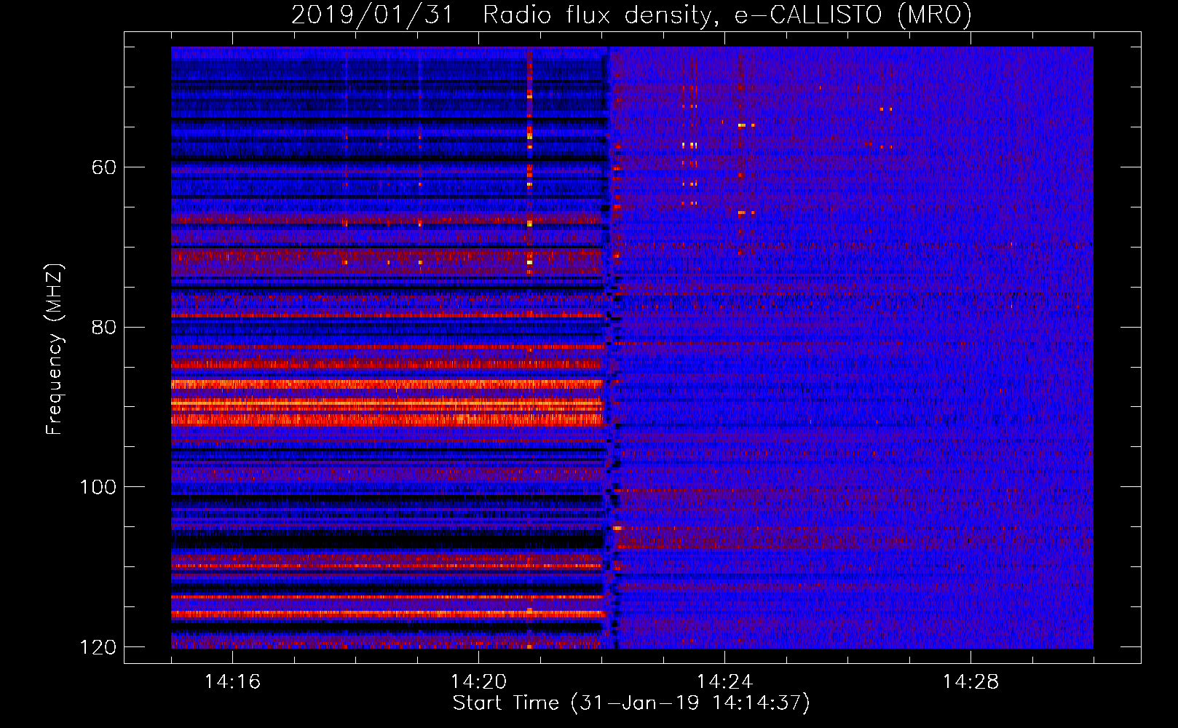Click the 14:20 time tick label

478,681
